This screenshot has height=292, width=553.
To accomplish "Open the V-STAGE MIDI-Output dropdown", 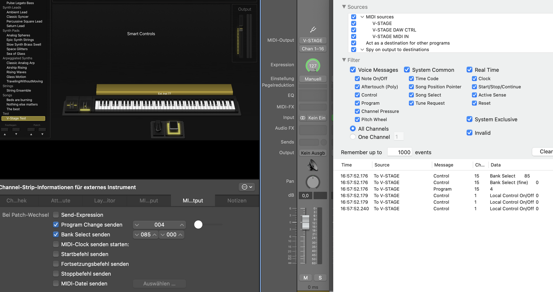I will click(x=313, y=41).
